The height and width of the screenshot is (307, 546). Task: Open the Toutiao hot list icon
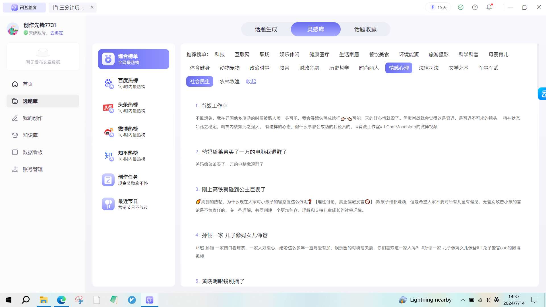(108, 107)
